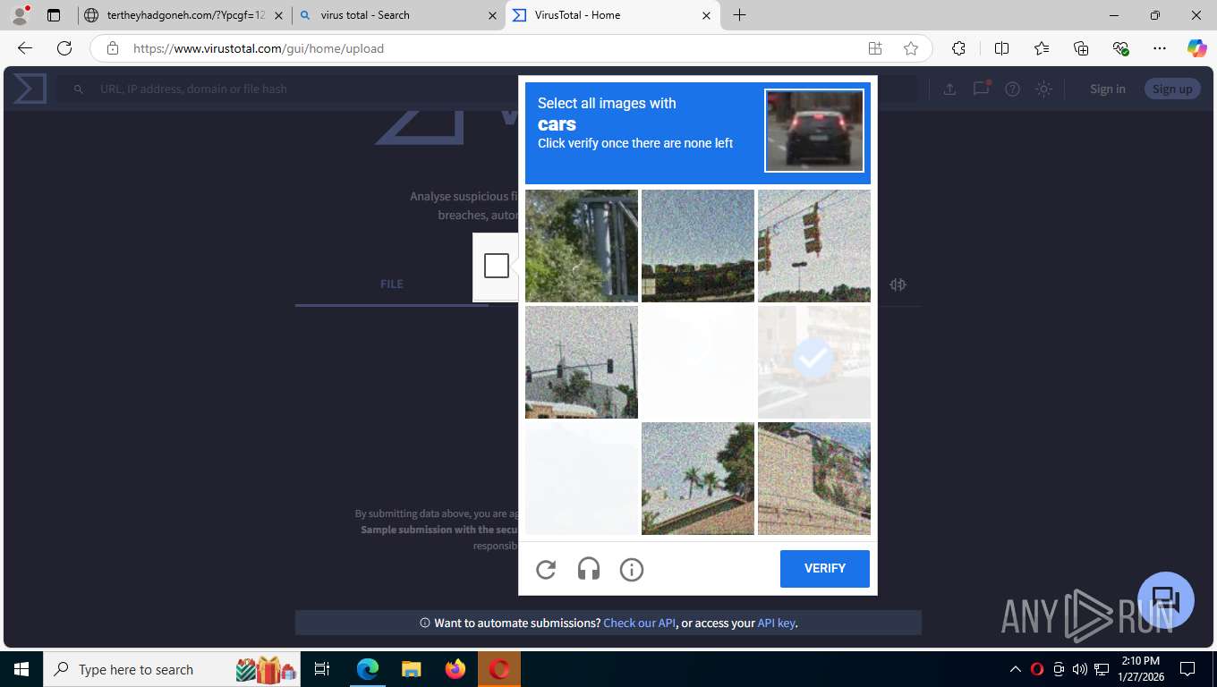
Task: Refresh the VirusTotal page
Action: tap(64, 48)
